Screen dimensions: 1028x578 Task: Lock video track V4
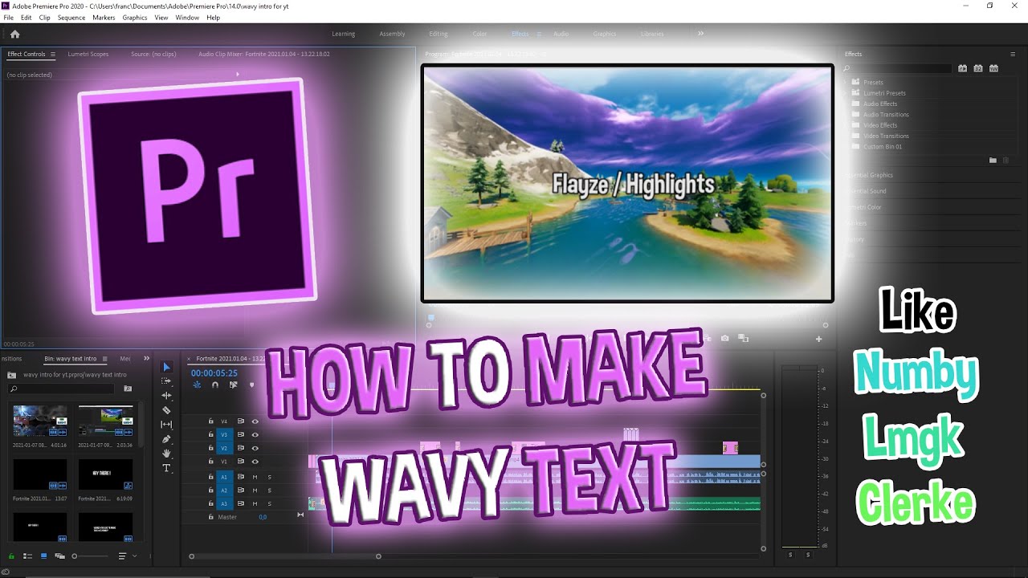(x=211, y=421)
